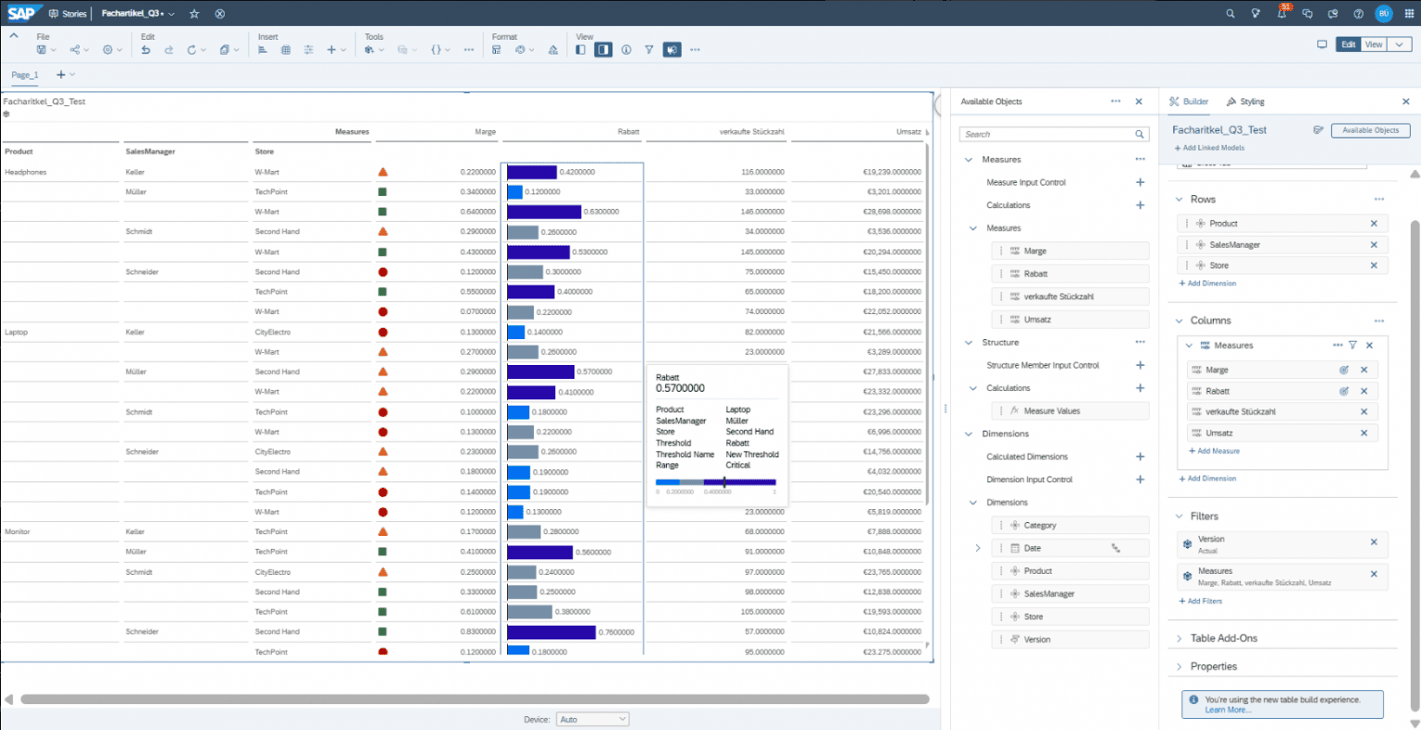
Task: Collapse the Measures section in Available Objects
Action: (x=970, y=159)
